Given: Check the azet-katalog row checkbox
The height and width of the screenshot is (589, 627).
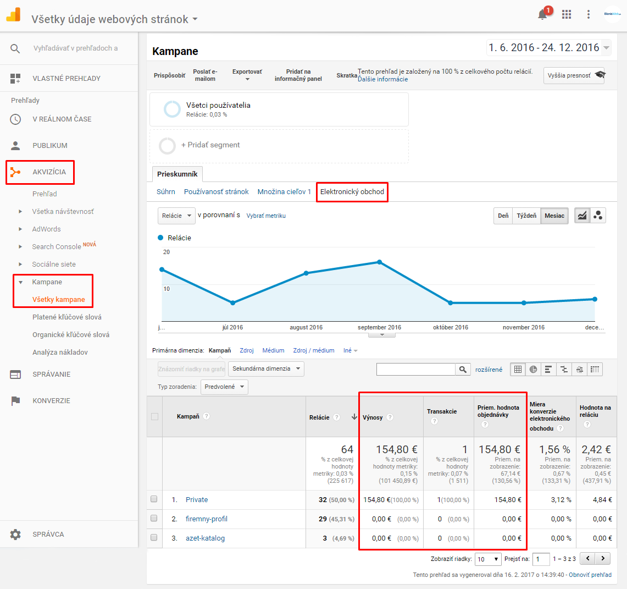Looking at the screenshot, I should pyautogui.click(x=154, y=538).
